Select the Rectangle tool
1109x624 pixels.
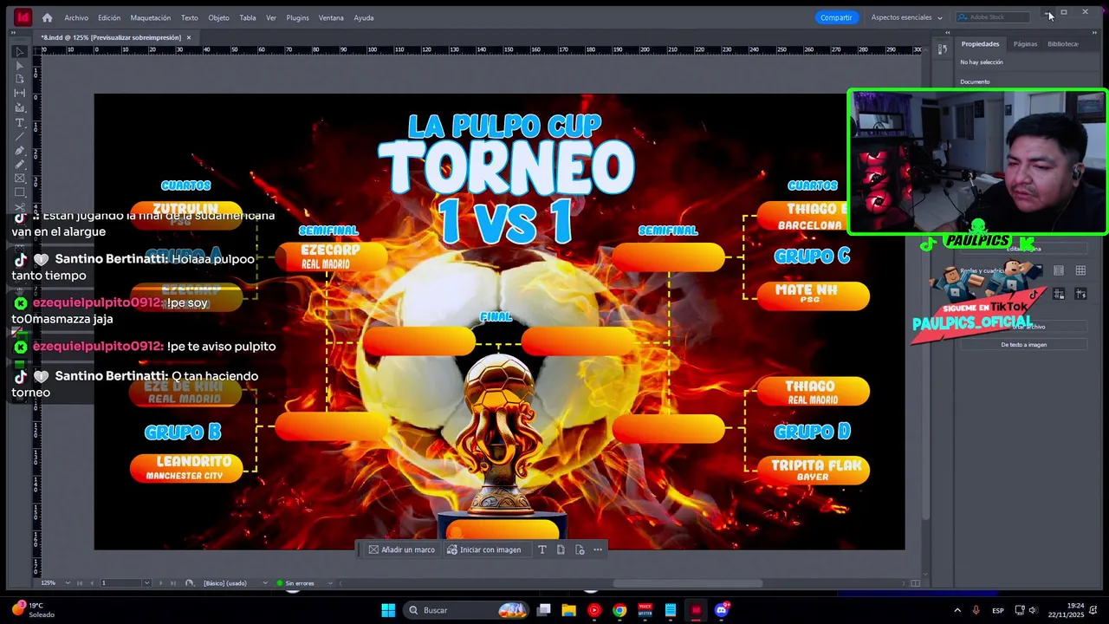[x=19, y=192]
